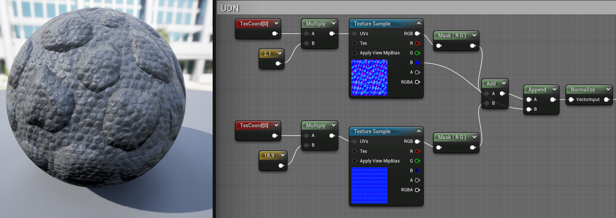Select the Normalize node title
The height and width of the screenshot is (218, 616).
point(583,90)
